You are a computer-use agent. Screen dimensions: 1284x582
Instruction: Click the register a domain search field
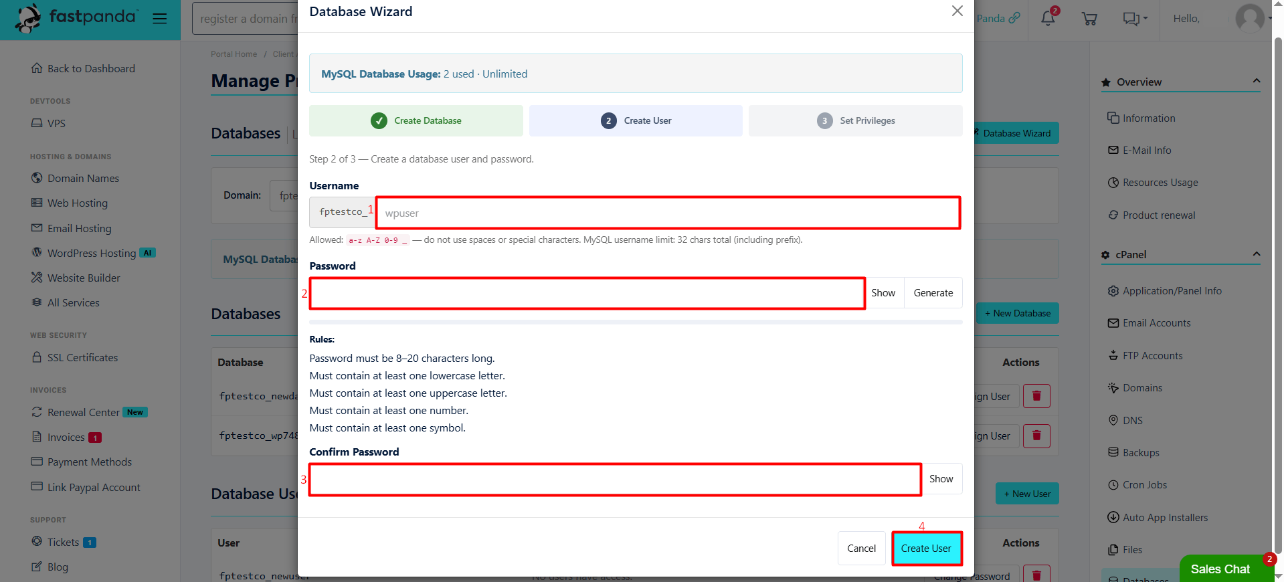coord(246,19)
